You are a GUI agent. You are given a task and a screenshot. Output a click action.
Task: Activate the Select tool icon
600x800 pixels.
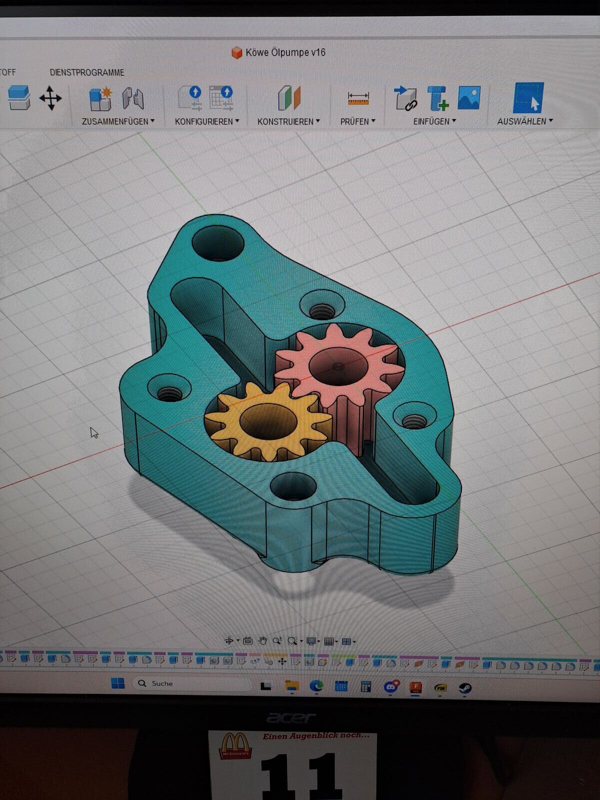pyautogui.click(x=528, y=97)
